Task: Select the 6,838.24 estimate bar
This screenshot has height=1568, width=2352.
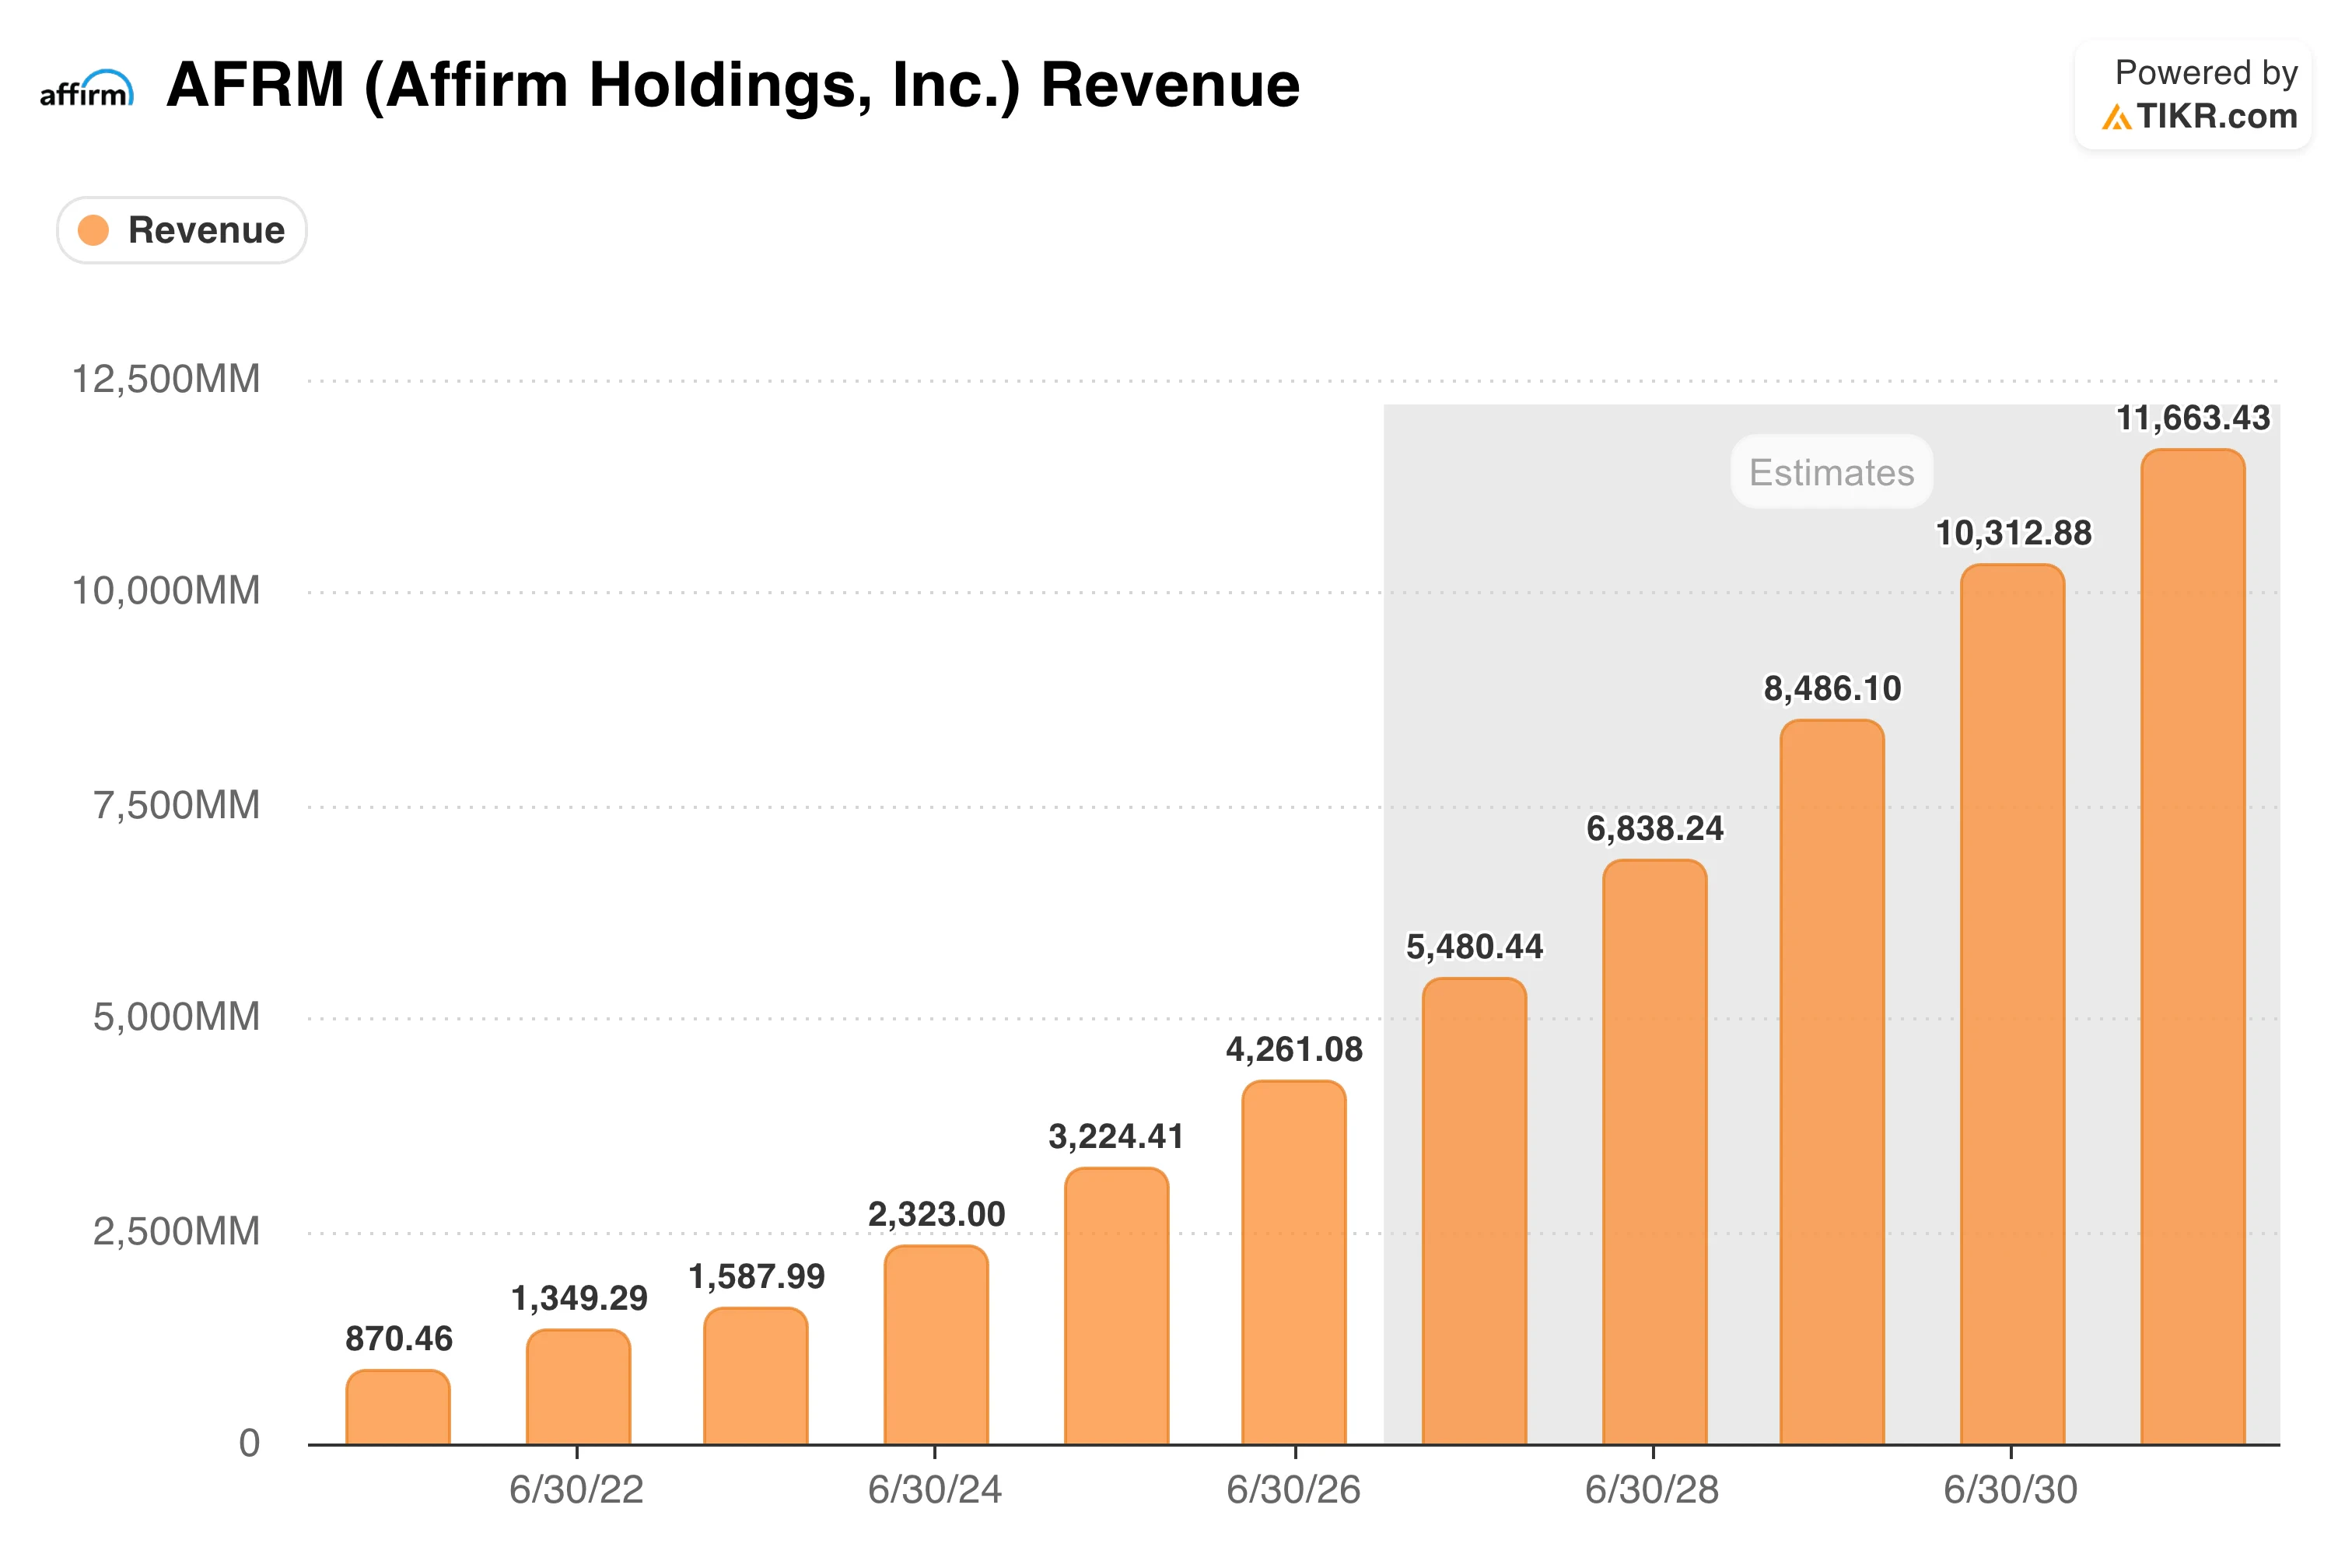Action: coord(1654,1152)
